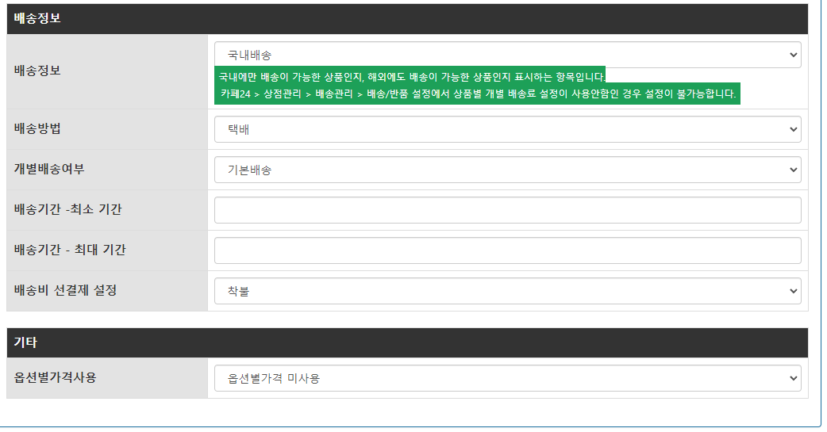827x432 pixels.
Task: Click the 배송기간 -최소 기간 label
Action: click(68, 210)
